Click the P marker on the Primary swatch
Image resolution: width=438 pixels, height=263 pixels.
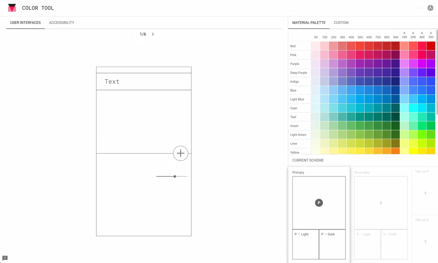tap(319, 203)
